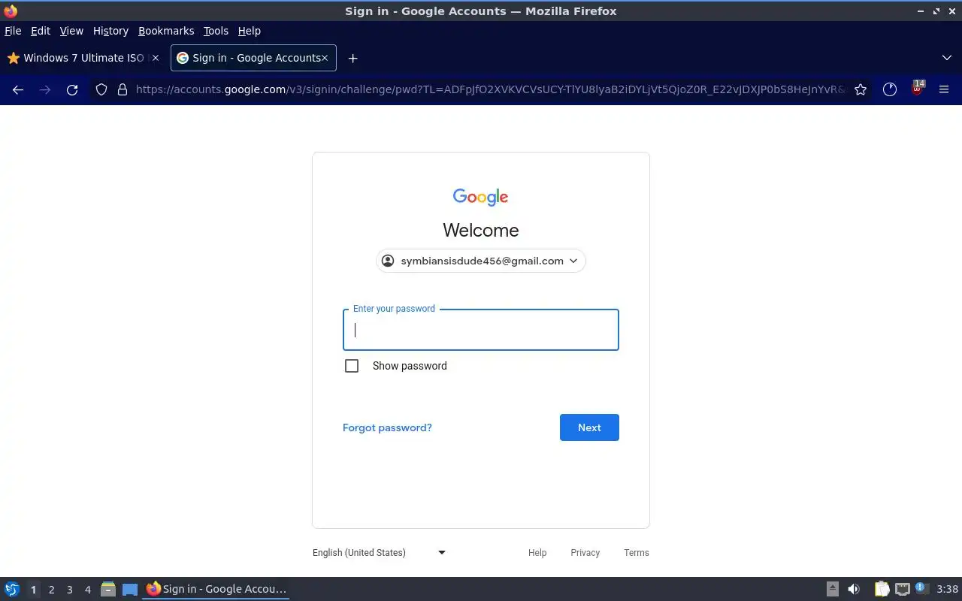Switch to workspace 3
This screenshot has width=962, height=601.
click(x=69, y=590)
